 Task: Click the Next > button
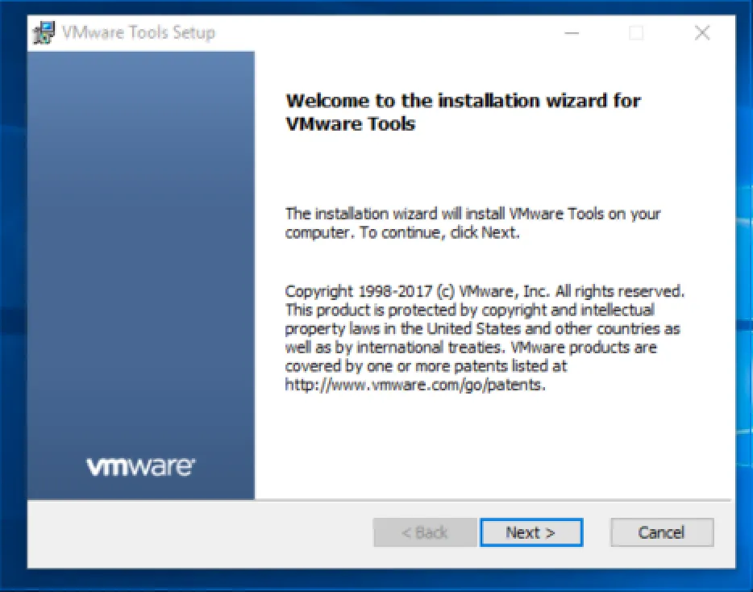tap(531, 532)
